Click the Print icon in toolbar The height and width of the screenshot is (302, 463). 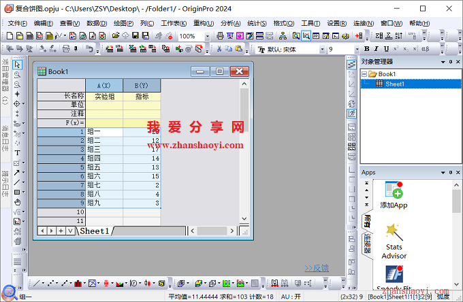click(220, 36)
